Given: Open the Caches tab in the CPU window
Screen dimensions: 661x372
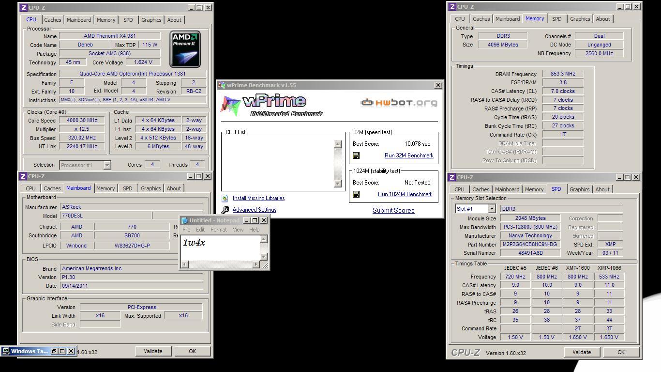Looking at the screenshot, I should click(x=53, y=20).
